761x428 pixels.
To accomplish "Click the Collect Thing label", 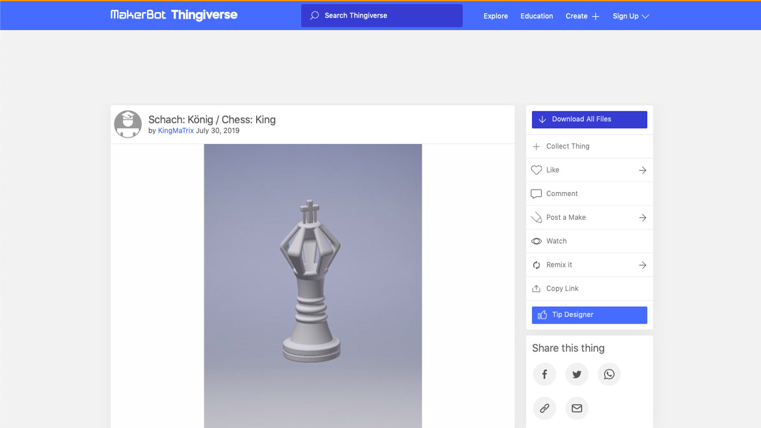I will pos(568,147).
